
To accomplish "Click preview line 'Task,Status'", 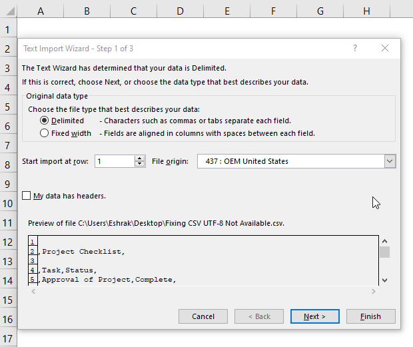I will pos(69,270).
